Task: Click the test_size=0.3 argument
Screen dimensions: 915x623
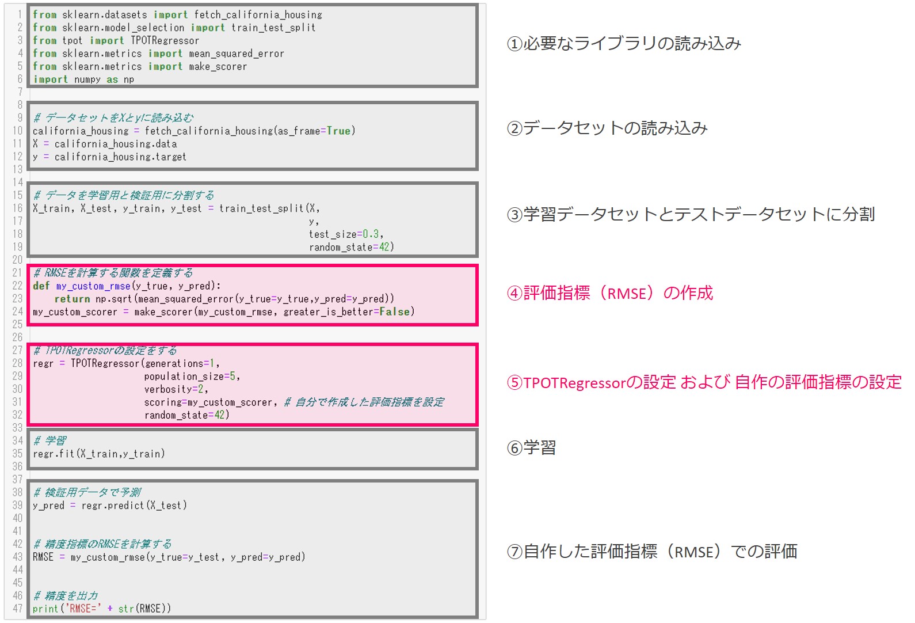Action: point(346,234)
